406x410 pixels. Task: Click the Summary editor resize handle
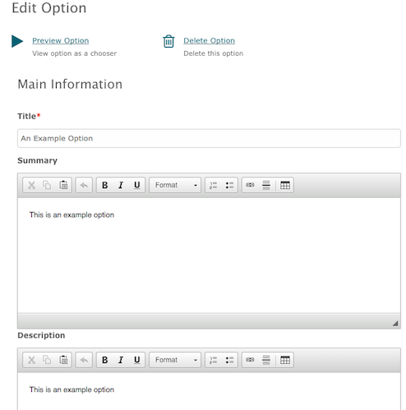[395, 323]
